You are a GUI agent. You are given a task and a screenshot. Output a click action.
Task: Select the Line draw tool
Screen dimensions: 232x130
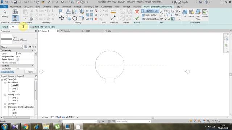pos(162,11)
